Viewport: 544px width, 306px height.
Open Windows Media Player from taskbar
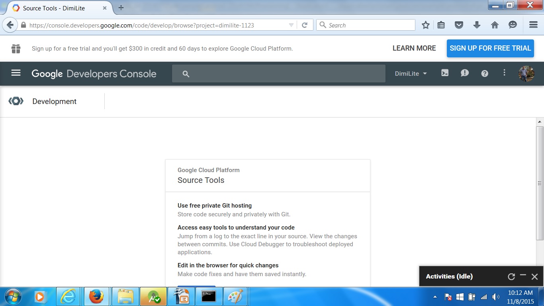(40, 296)
